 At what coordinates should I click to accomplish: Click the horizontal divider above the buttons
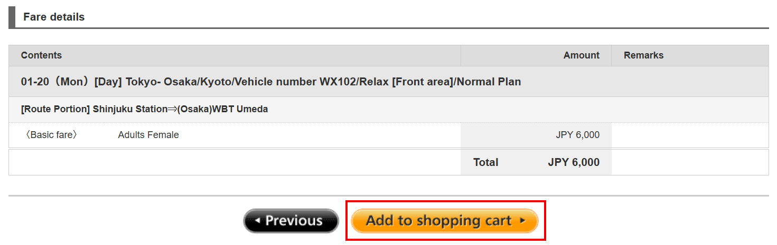tap(388, 195)
